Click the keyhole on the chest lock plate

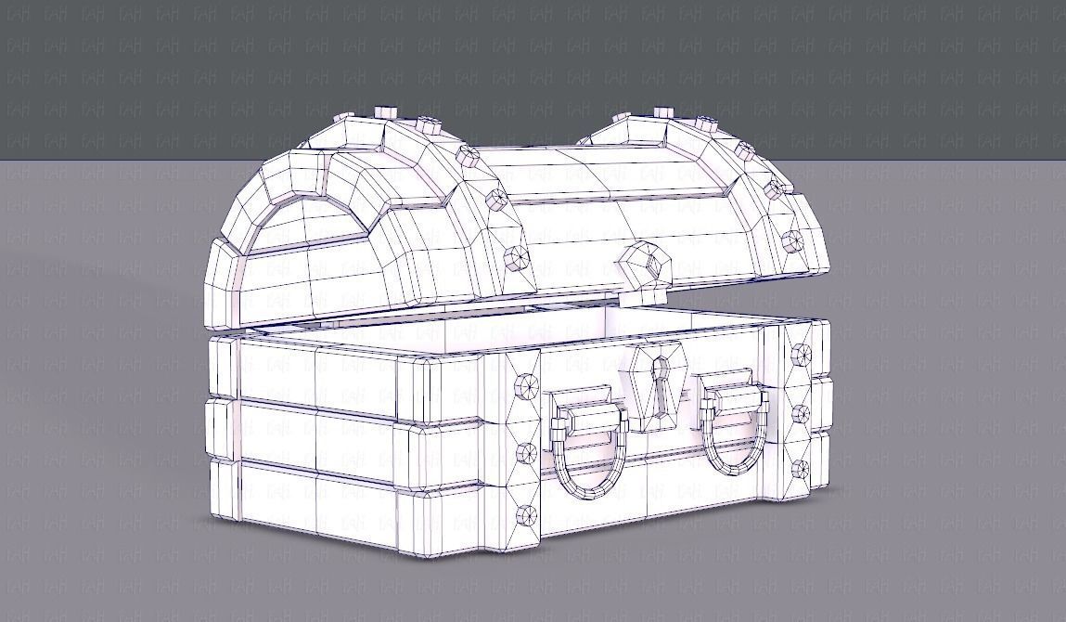[x=661, y=386]
